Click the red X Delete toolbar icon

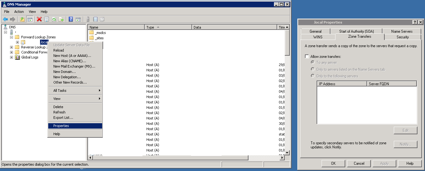[x=39, y=19]
